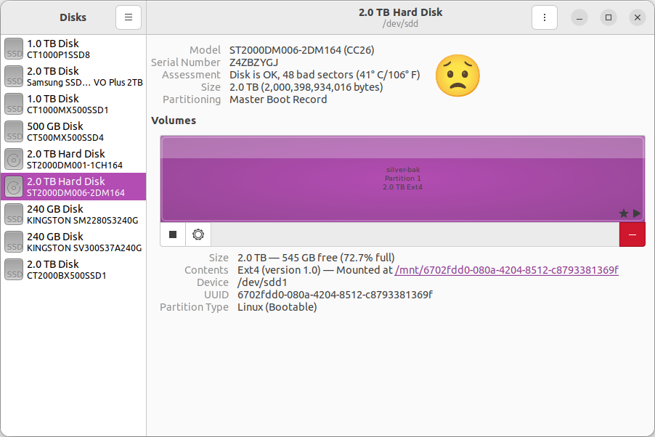This screenshot has height=437, width=655.
Task: Select the 1.0 TB CT1000MX500SSD1 disk
Action: pyautogui.click(x=73, y=104)
